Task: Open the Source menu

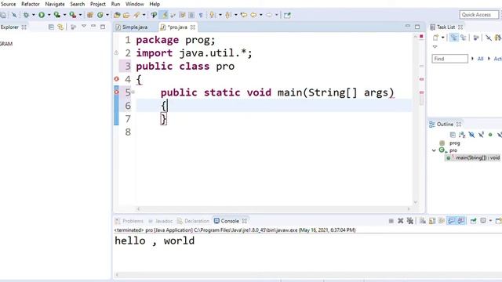Action: pyautogui.click(x=8, y=4)
